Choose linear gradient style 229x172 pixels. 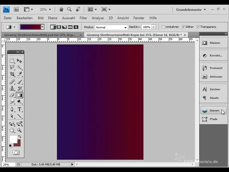53,27
